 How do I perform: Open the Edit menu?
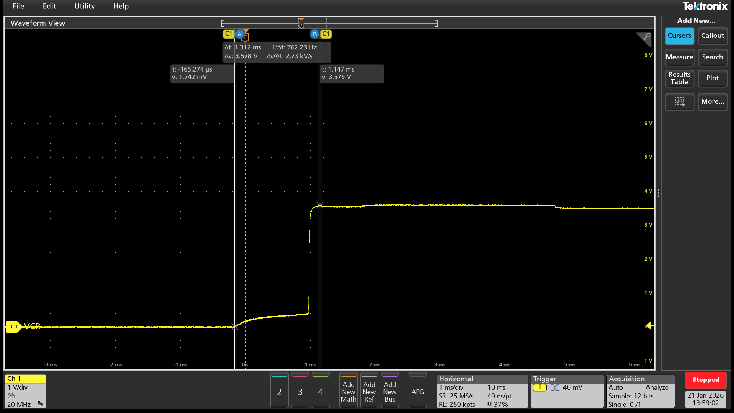coord(49,6)
